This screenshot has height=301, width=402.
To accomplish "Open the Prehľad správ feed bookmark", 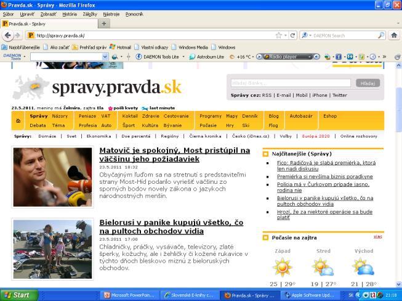I will 89,47.
